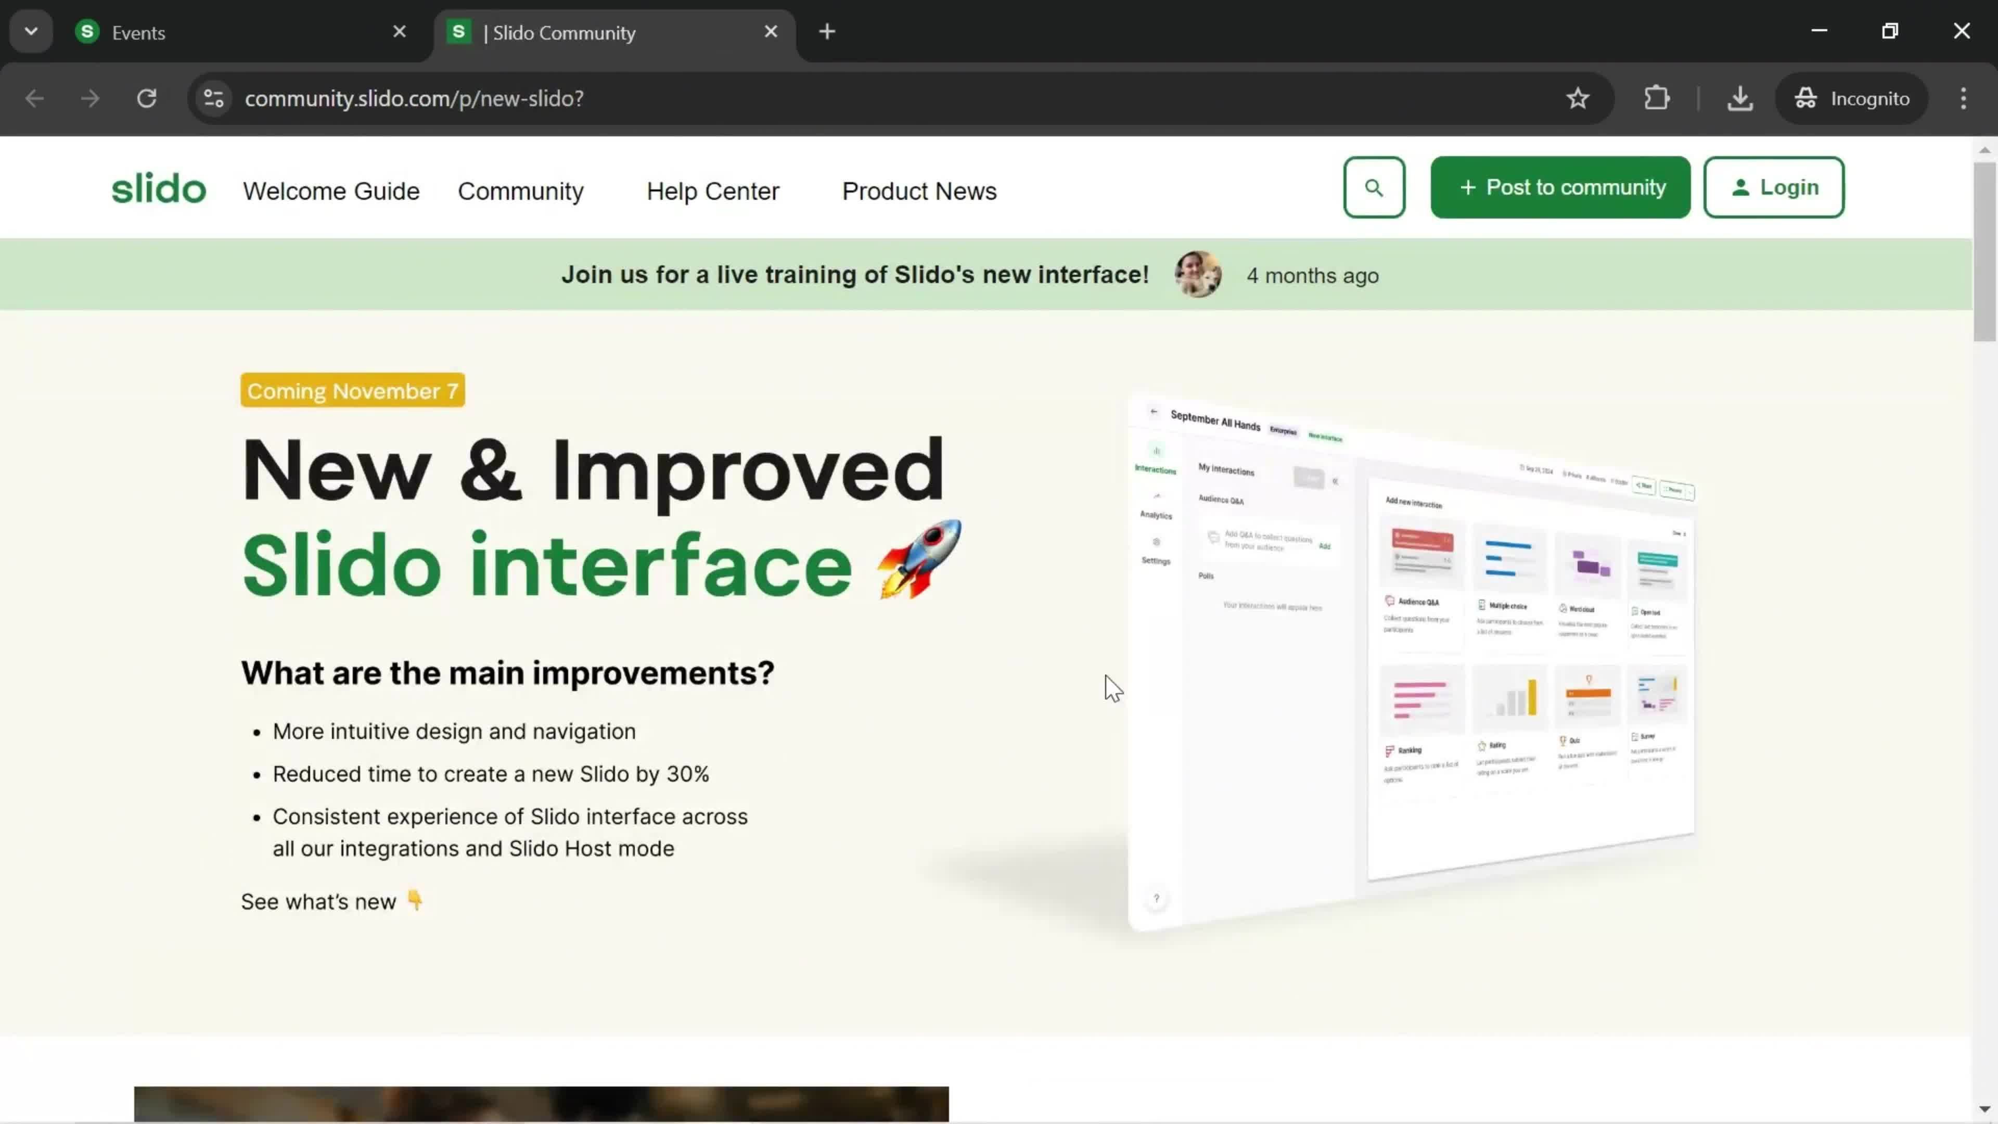Close the Events tab
Image resolution: width=1998 pixels, height=1124 pixels.
click(400, 32)
